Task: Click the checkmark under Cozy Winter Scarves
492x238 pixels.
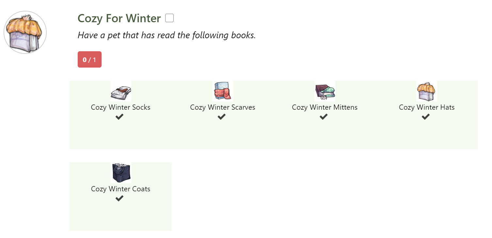Action: coord(222,117)
